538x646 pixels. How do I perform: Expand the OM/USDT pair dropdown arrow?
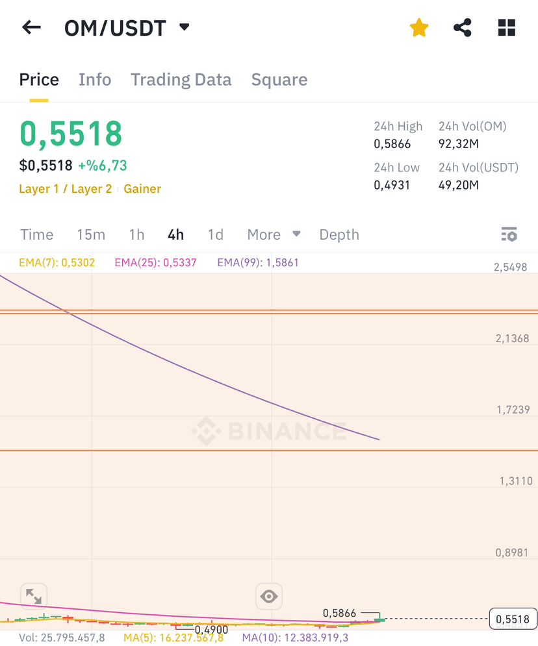tap(185, 27)
